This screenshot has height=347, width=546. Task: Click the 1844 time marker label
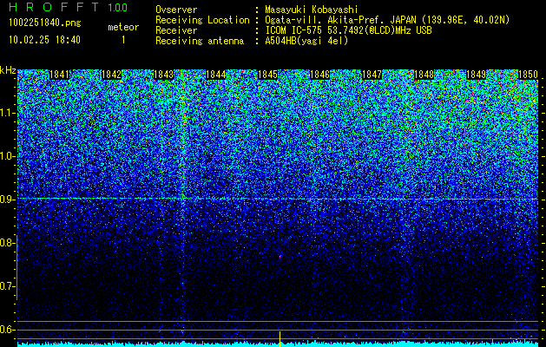[215, 75]
